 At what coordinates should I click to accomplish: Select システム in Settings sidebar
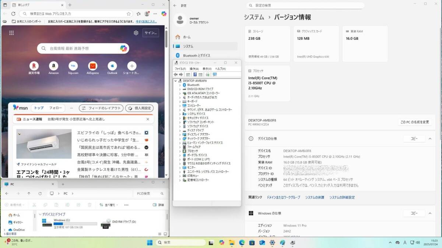[x=206, y=46]
